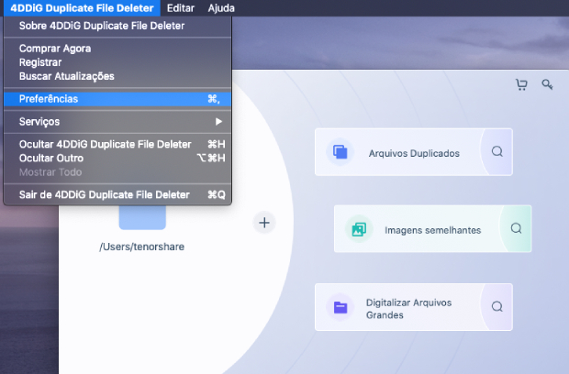Click the Imagens semelhantes green icon

(359, 229)
